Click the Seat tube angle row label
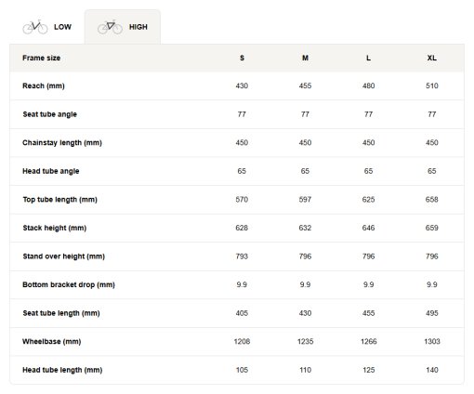474x394 pixels. click(49, 114)
